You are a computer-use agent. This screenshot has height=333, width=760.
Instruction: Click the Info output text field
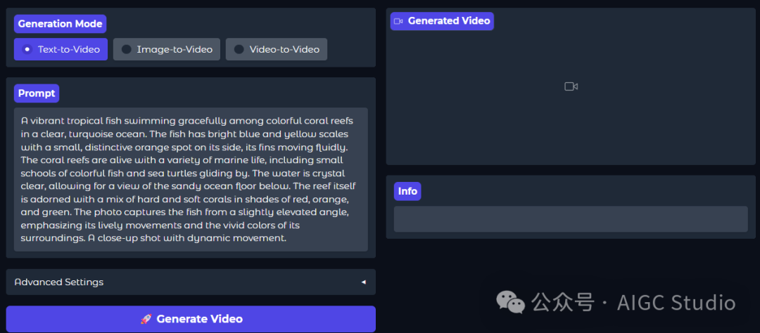tap(571, 219)
